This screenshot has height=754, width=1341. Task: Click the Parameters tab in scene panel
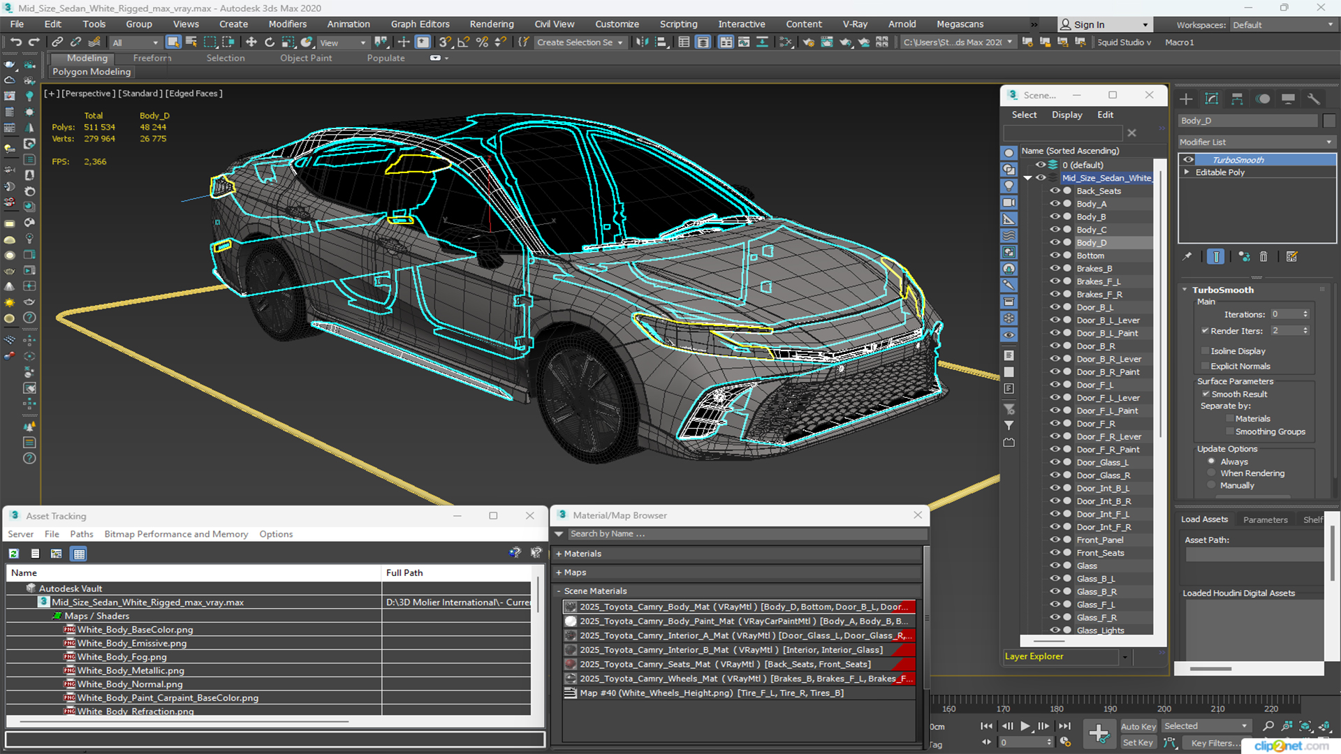coord(1266,518)
